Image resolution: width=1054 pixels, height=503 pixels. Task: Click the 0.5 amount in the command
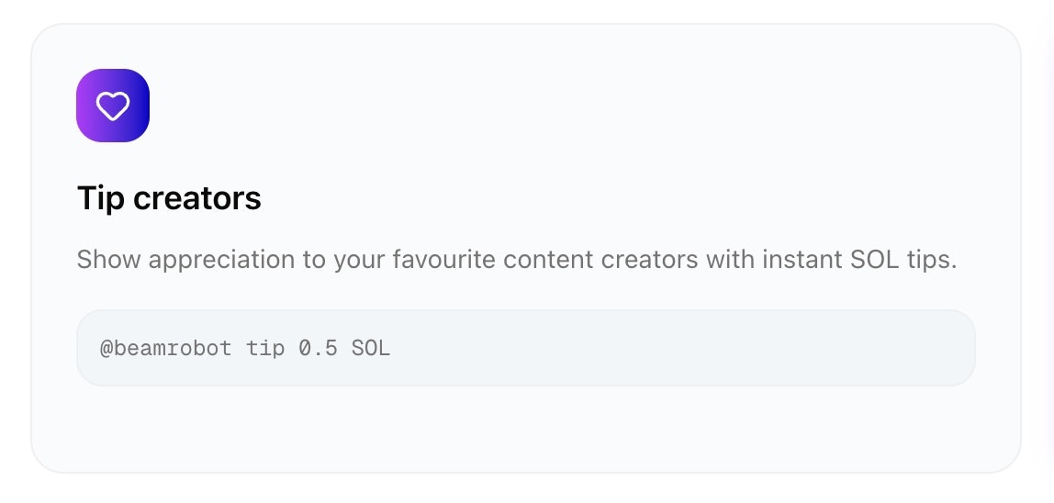click(318, 348)
